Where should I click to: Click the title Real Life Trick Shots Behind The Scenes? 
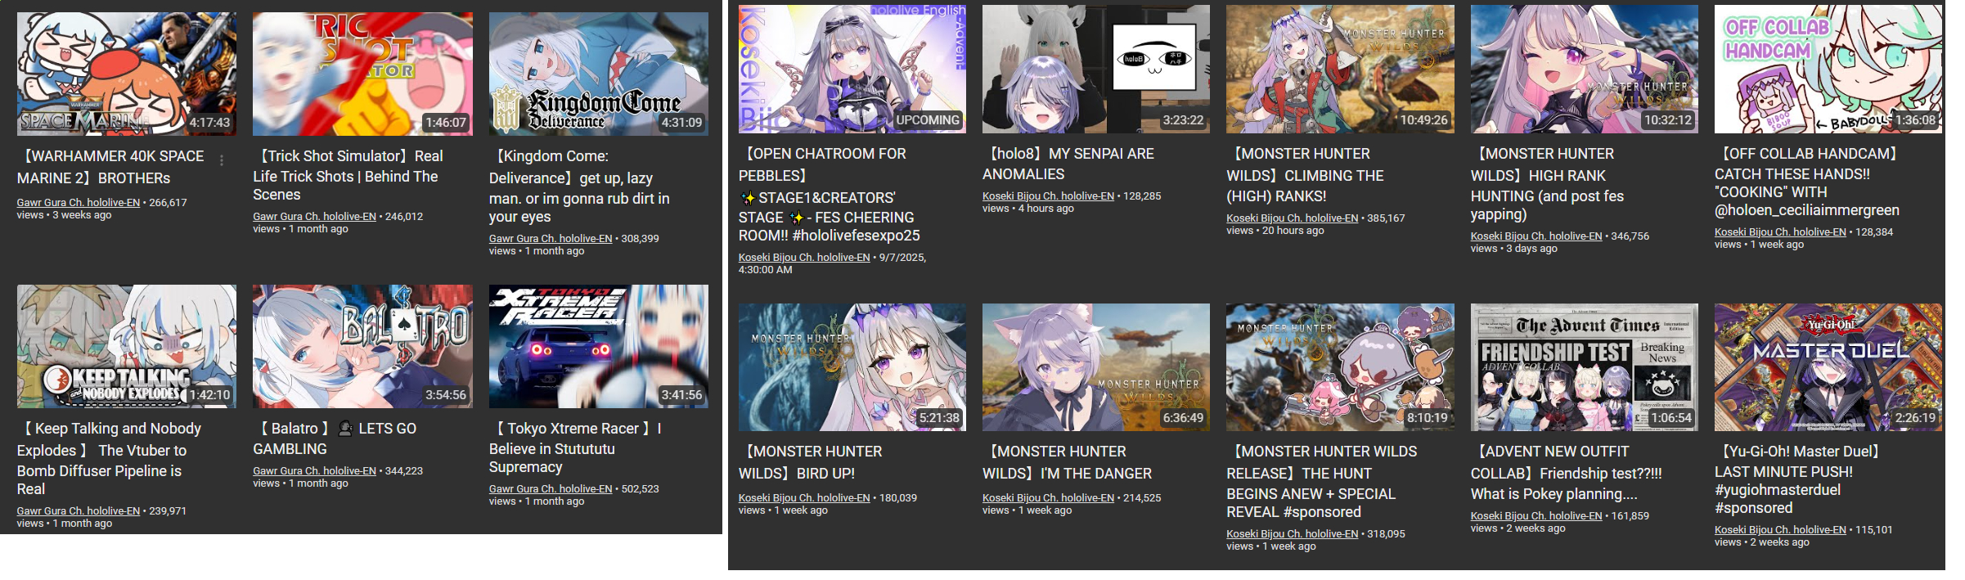[x=348, y=175]
